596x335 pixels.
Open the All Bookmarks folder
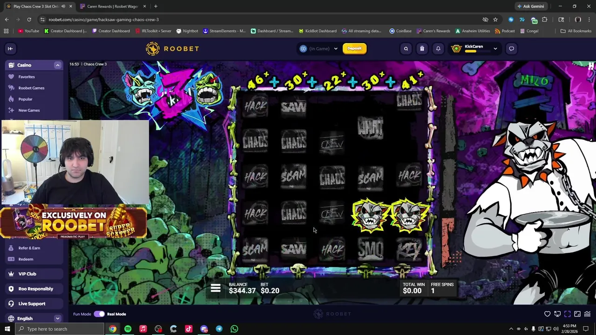pyautogui.click(x=576, y=31)
